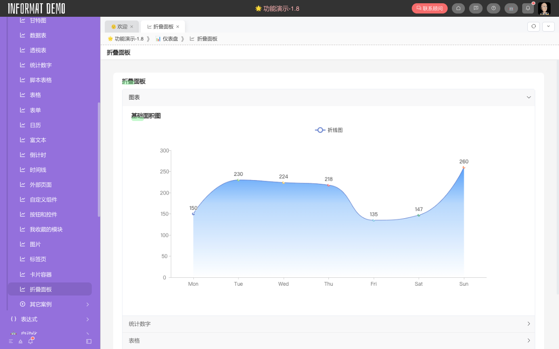This screenshot has width=559, height=349.
Task: Switch to the 欢迎 tab
Action: pos(122,27)
